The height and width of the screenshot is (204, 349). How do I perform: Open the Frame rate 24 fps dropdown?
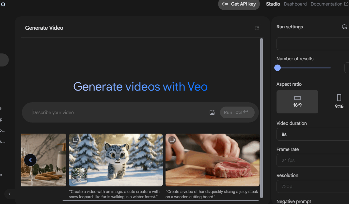click(313, 160)
